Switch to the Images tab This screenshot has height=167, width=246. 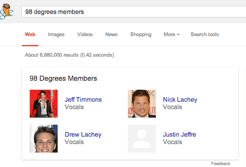(56, 34)
